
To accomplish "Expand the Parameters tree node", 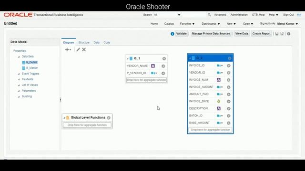I will tap(19, 91).
